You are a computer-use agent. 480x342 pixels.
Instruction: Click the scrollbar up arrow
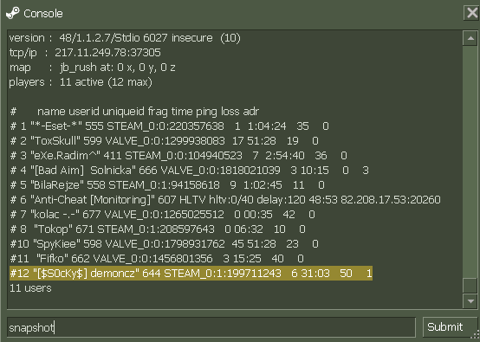coord(470,38)
